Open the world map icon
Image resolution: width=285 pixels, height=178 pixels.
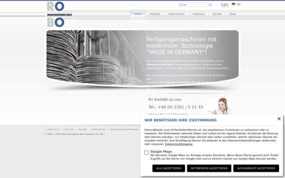225,5
